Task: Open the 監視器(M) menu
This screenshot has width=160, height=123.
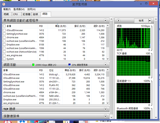Action: (x=19, y=9)
